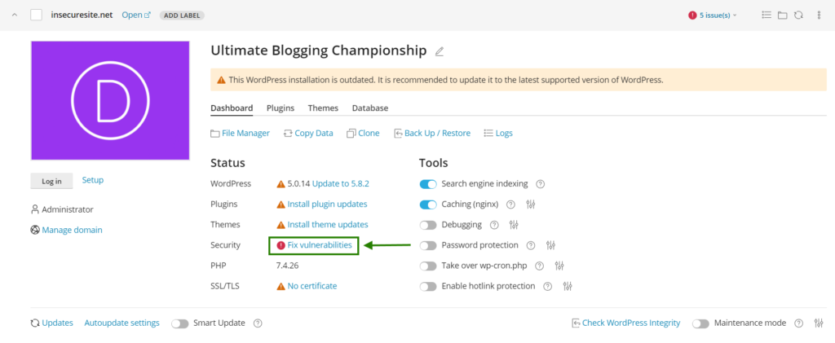Switch to the Plugins tab
Image resolution: width=835 pixels, height=343 pixels.
click(281, 108)
